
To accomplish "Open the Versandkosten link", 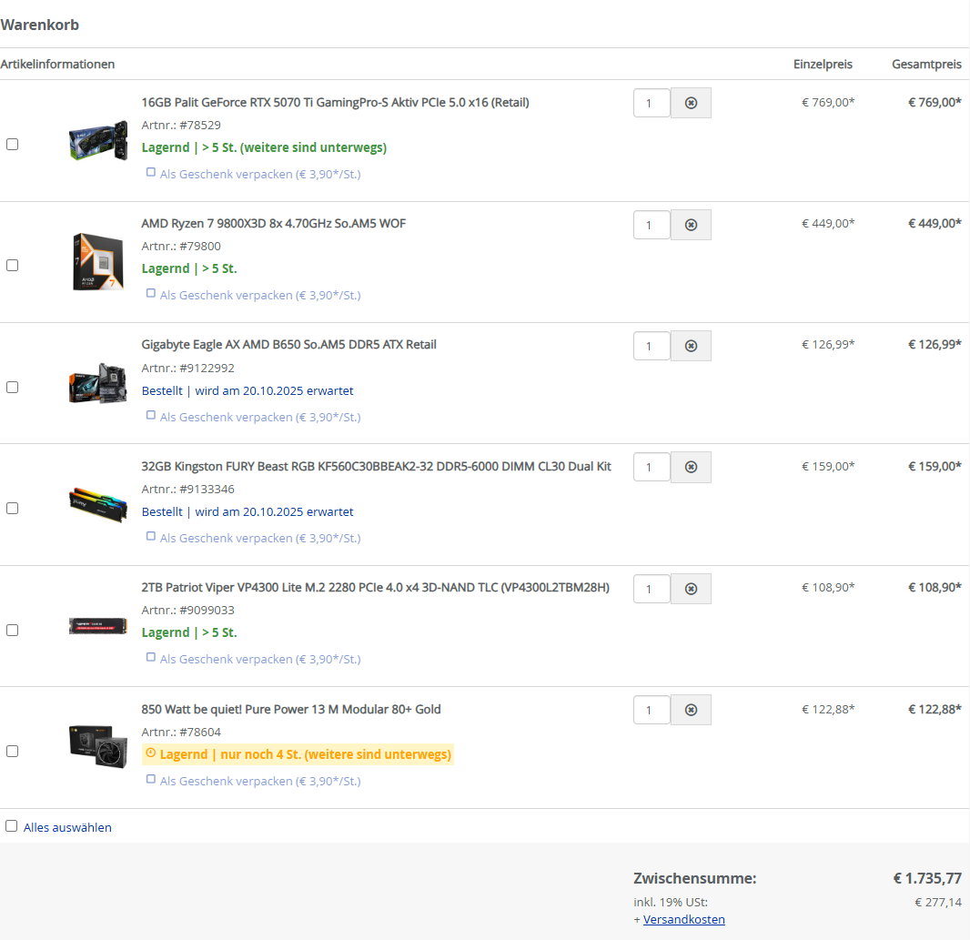I will 683,920.
